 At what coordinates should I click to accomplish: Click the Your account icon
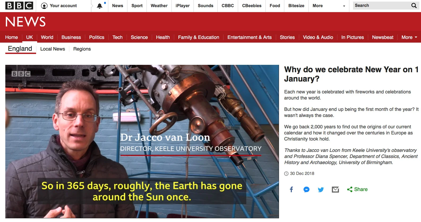44,6
